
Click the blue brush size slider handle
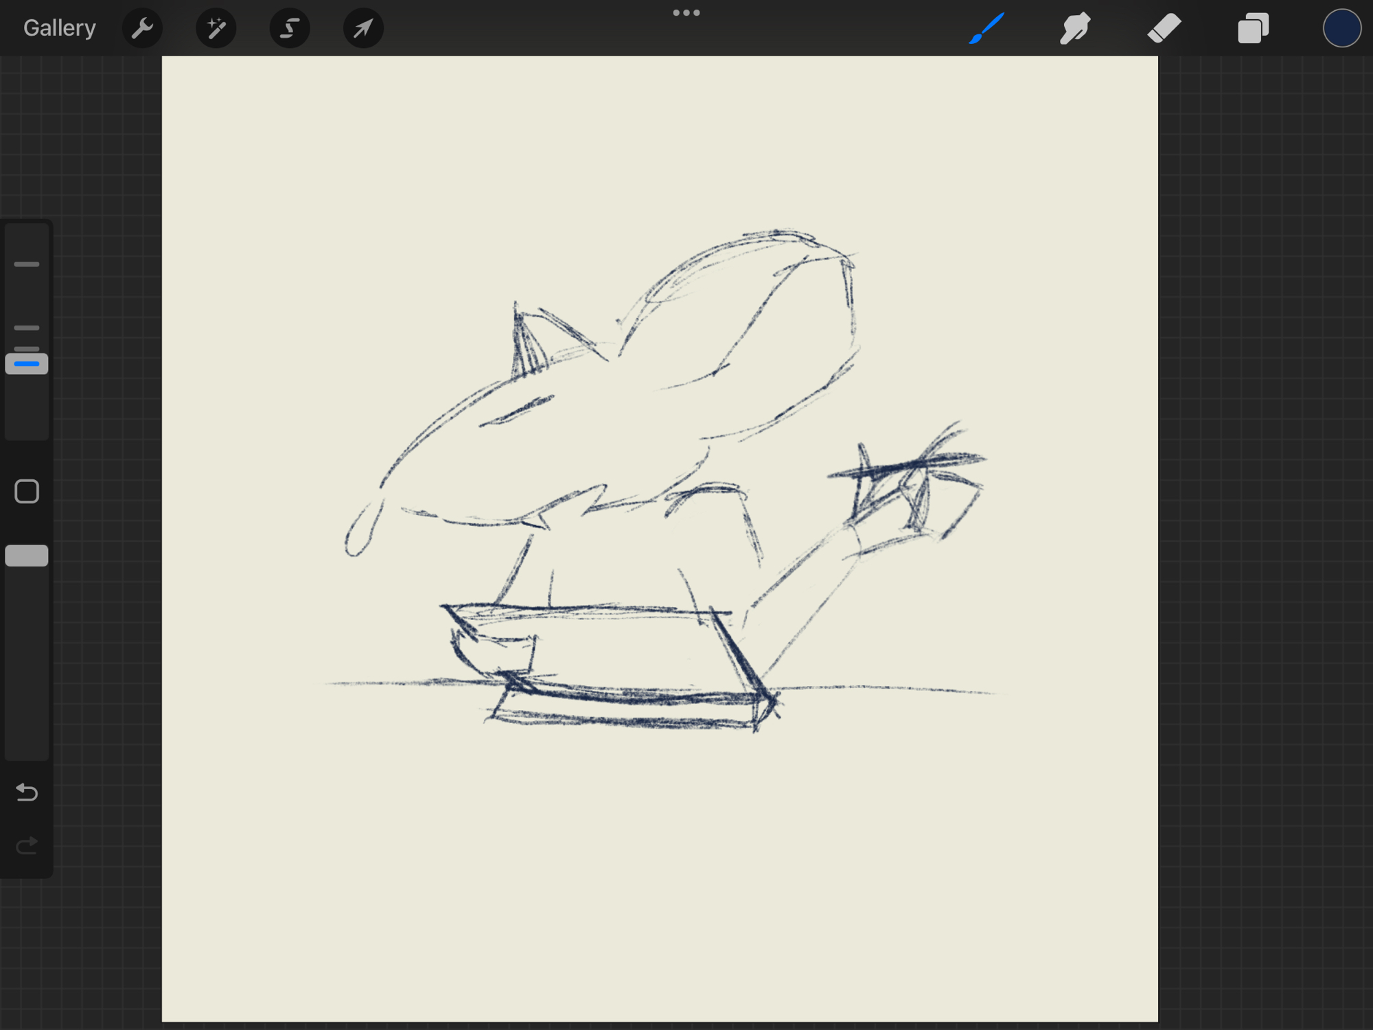(x=27, y=364)
